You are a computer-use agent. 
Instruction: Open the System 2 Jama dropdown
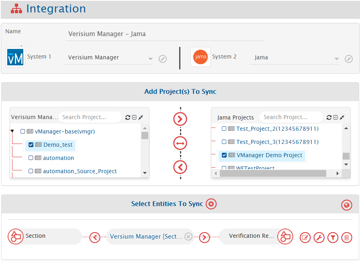coord(336,59)
